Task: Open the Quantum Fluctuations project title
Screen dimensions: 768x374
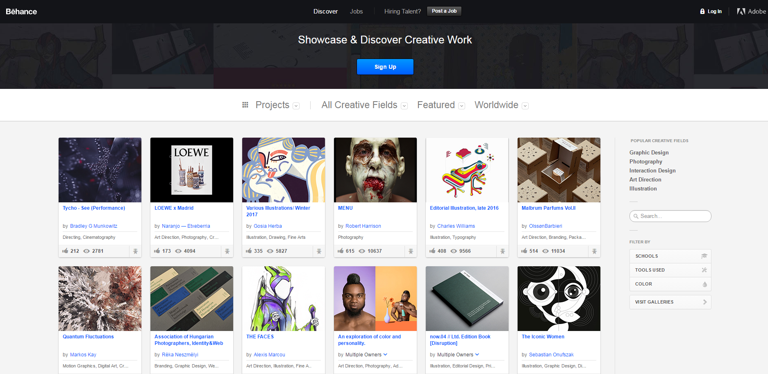Action: (x=88, y=337)
